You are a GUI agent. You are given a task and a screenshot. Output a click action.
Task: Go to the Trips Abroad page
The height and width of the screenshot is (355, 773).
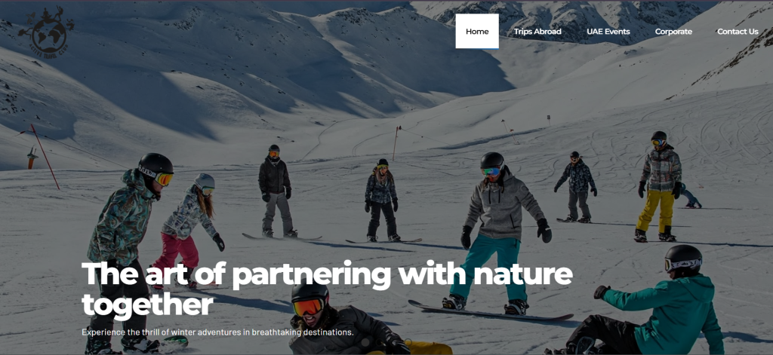pos(537,32)
